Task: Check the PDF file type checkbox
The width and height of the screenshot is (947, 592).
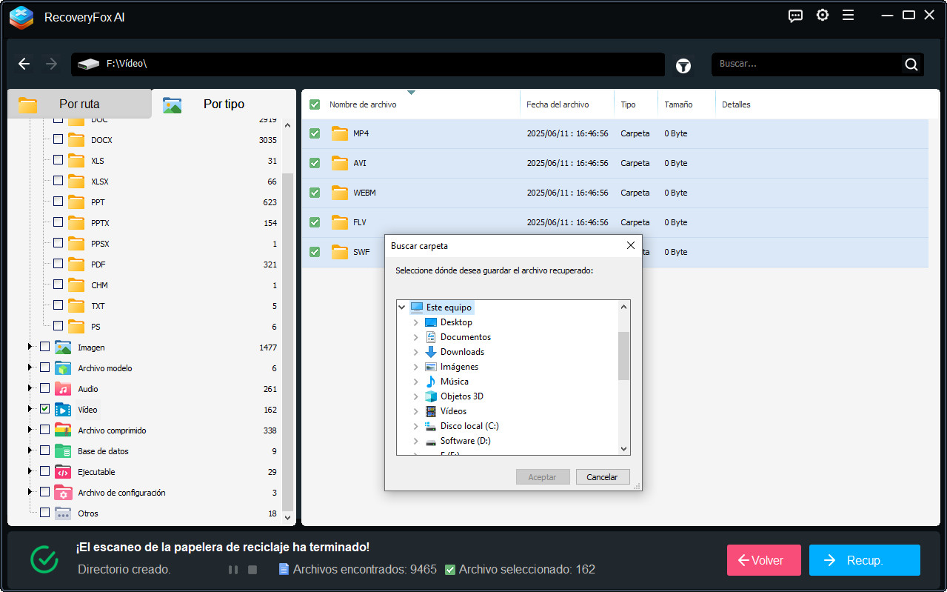Action: [x=58, y=264]
